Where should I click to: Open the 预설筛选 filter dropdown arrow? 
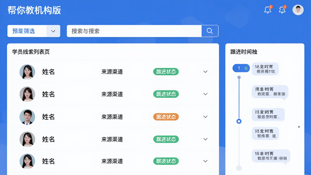point(53,31)
